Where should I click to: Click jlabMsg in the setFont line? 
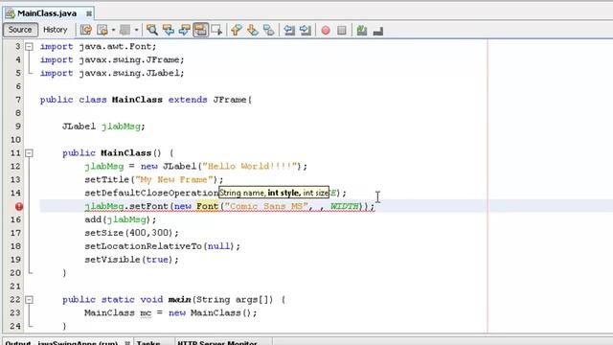pyautogui.click(x=104, y=206)
